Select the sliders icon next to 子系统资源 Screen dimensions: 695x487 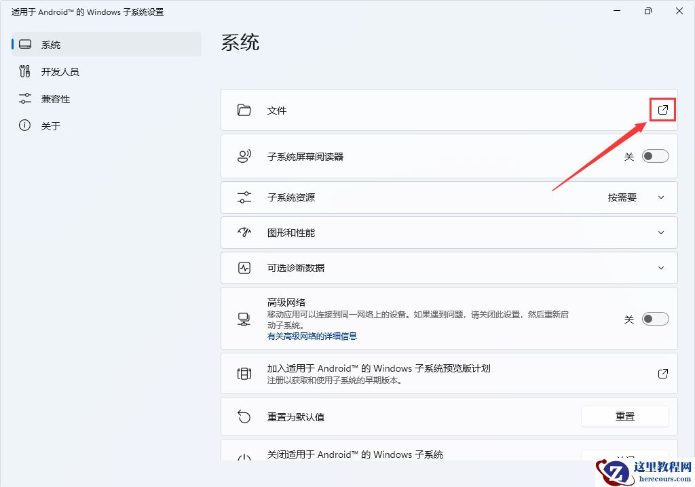244,197
